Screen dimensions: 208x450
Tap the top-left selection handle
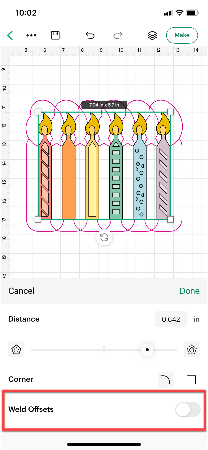(38, 112)
